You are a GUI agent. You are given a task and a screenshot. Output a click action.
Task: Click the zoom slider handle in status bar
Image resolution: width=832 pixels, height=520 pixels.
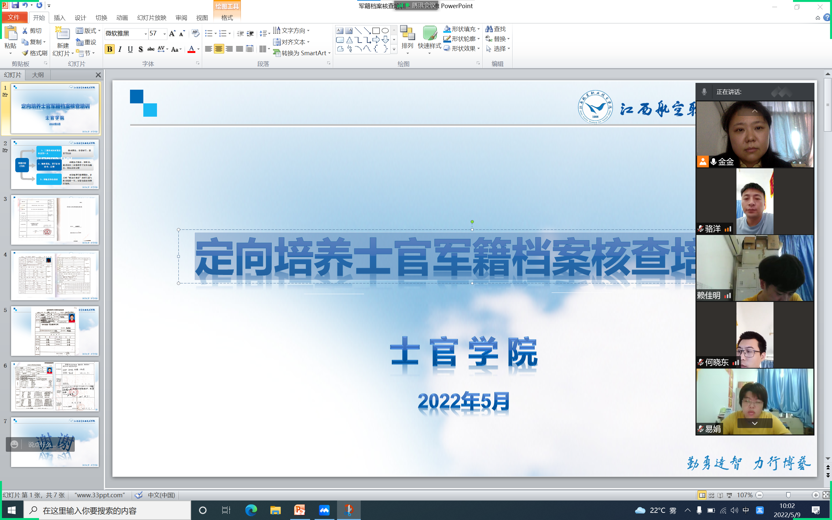pyautogui.click(x=788, y=495)
